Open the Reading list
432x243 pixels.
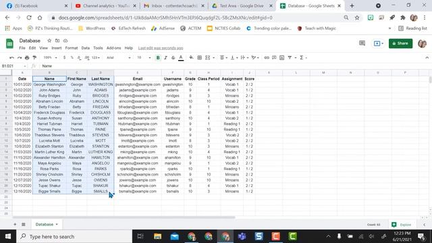(x=412, y=28)
